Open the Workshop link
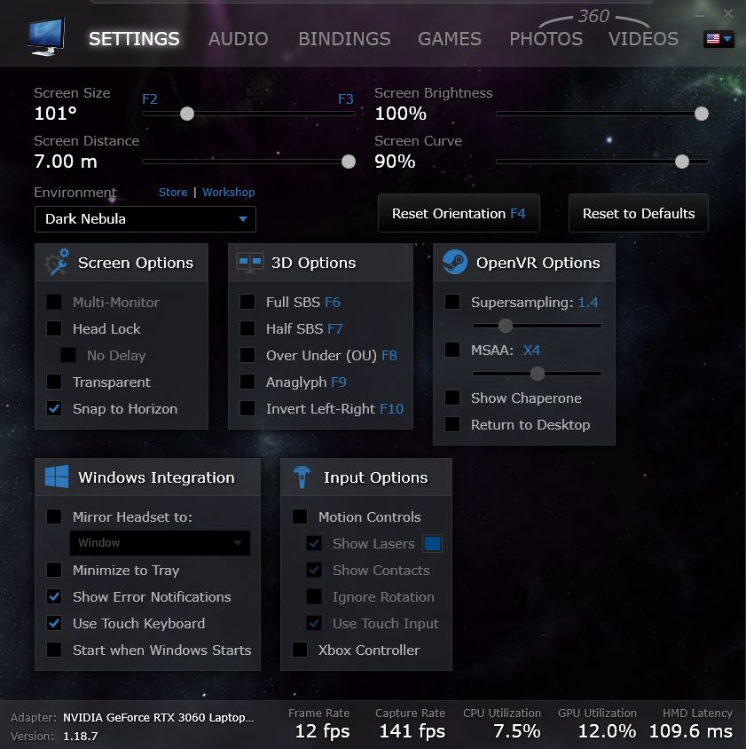746x749 pixels. (x=229, y=192)
